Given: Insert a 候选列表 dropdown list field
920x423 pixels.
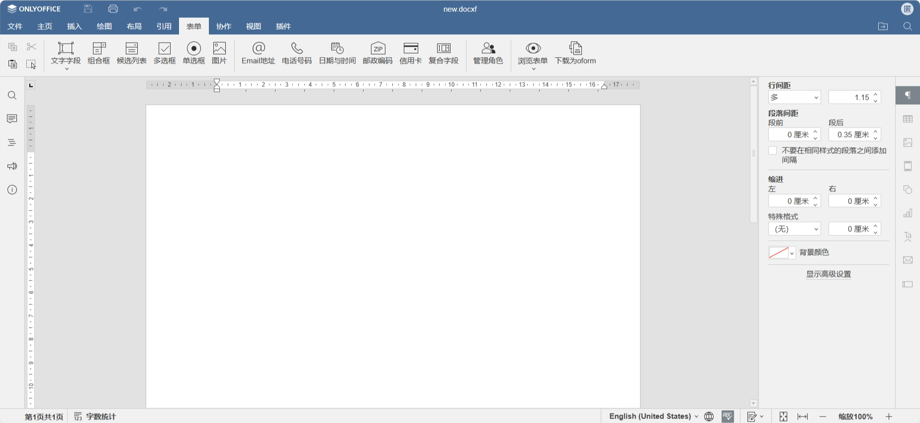Looking at the screenshot, I should click(132, 53).
